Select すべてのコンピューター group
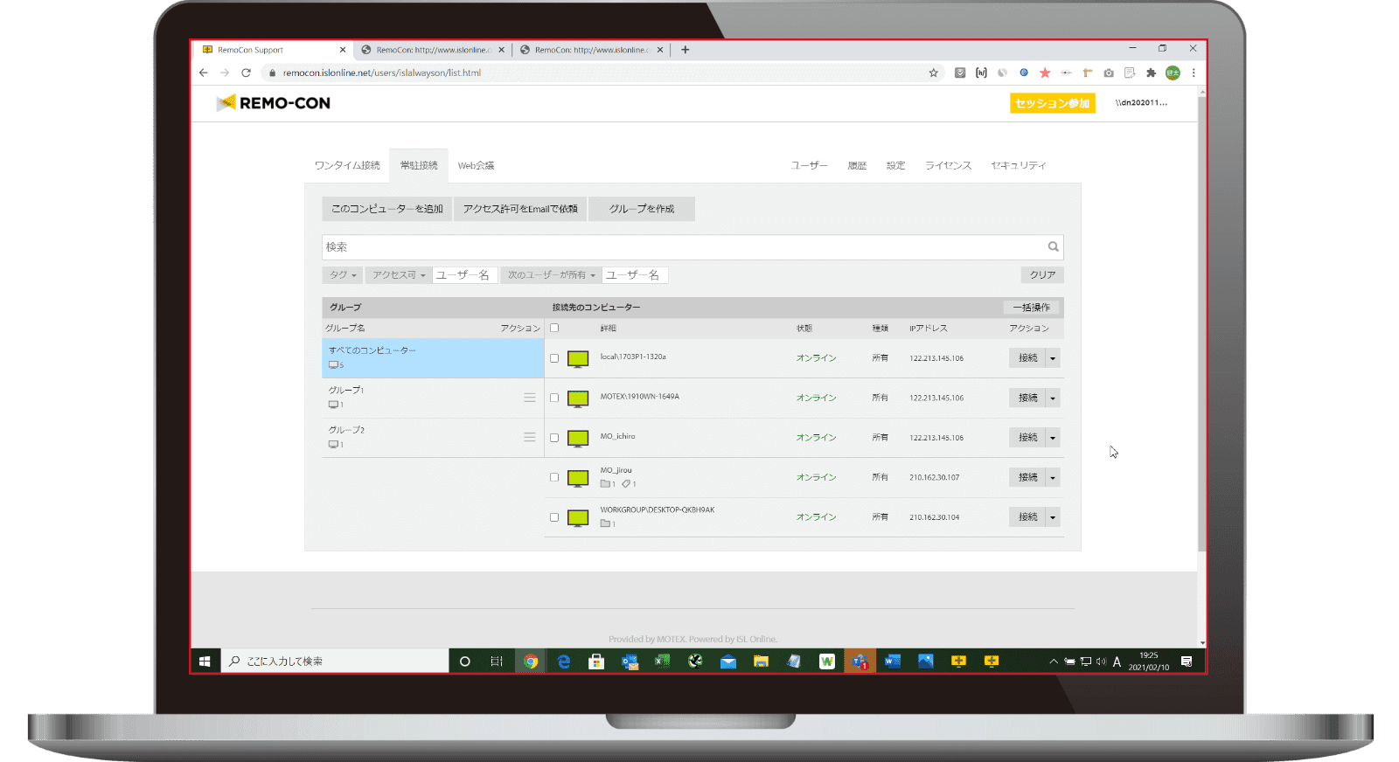Image resolution: width=1399 pixels, height=762 pixels. tap(433, 358)
